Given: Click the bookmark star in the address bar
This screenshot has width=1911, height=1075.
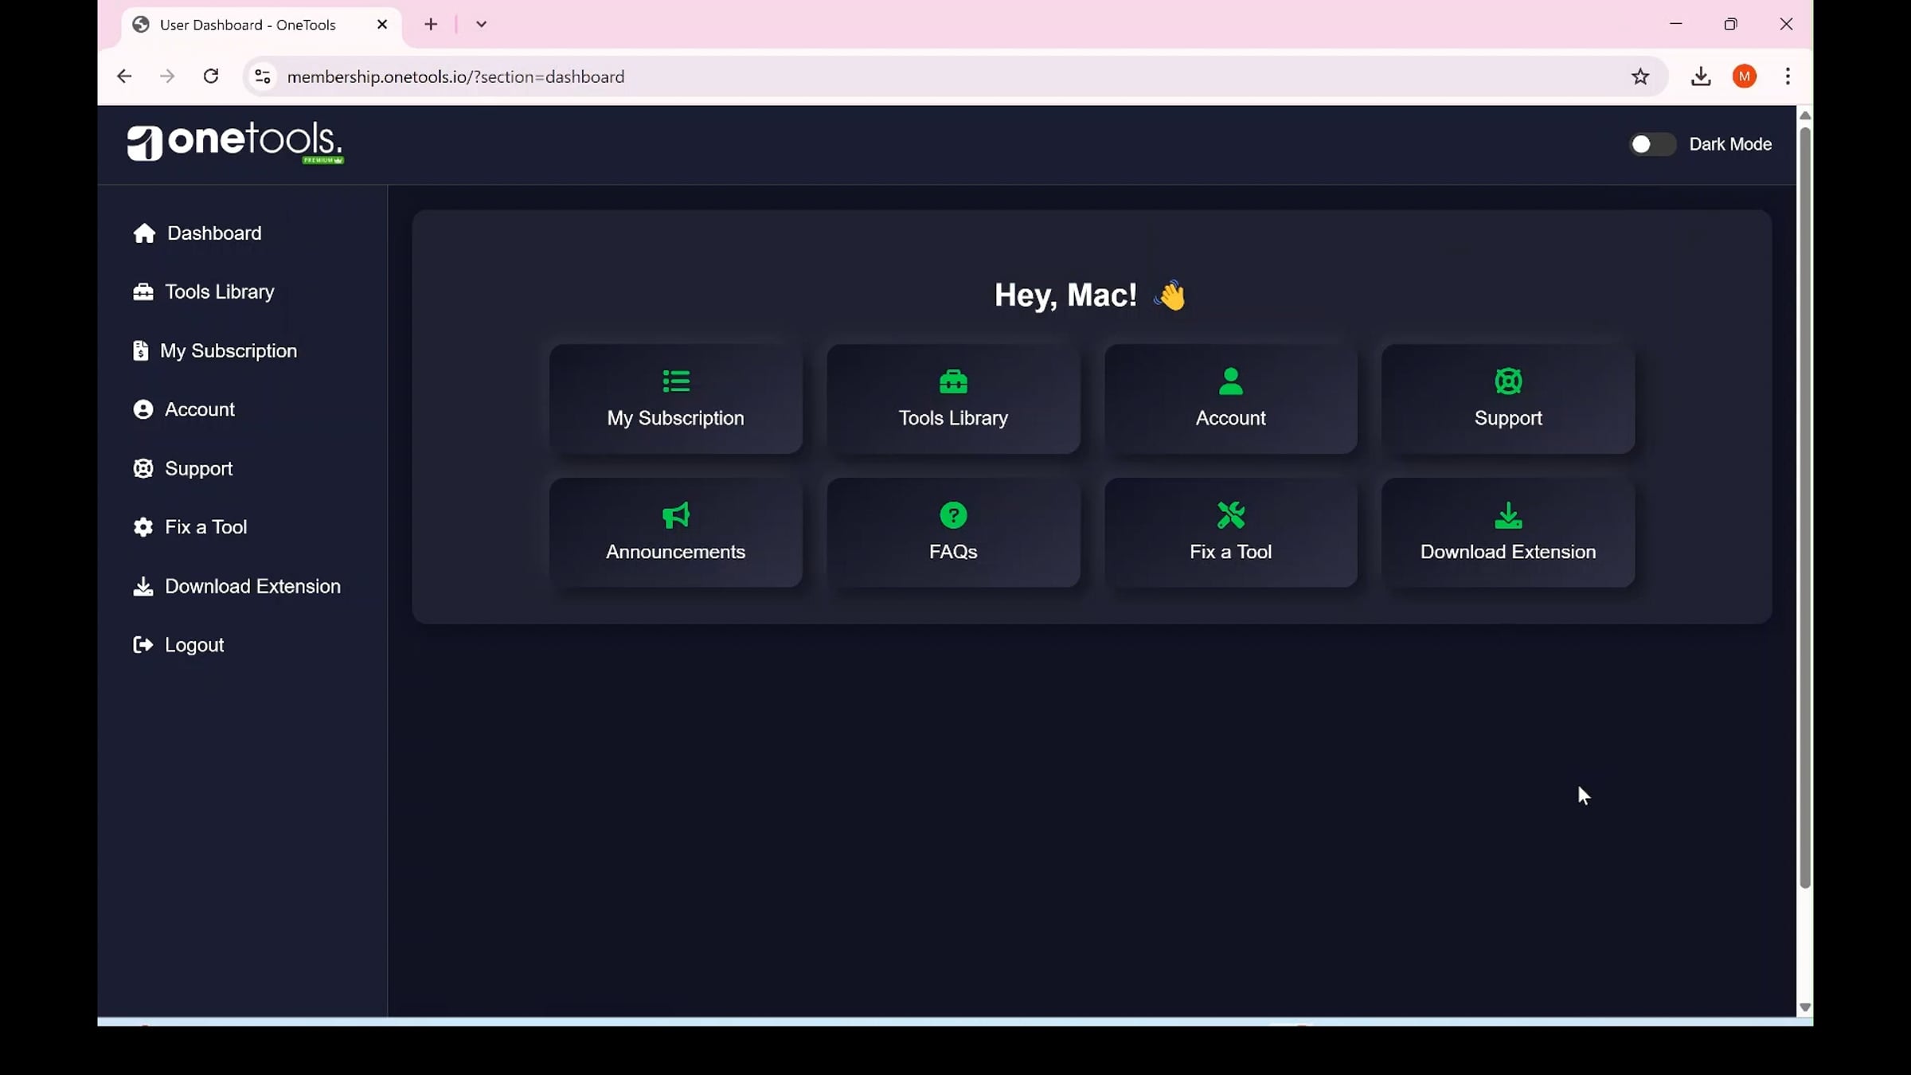Looking at the screenshot, I should point(1640,76).
